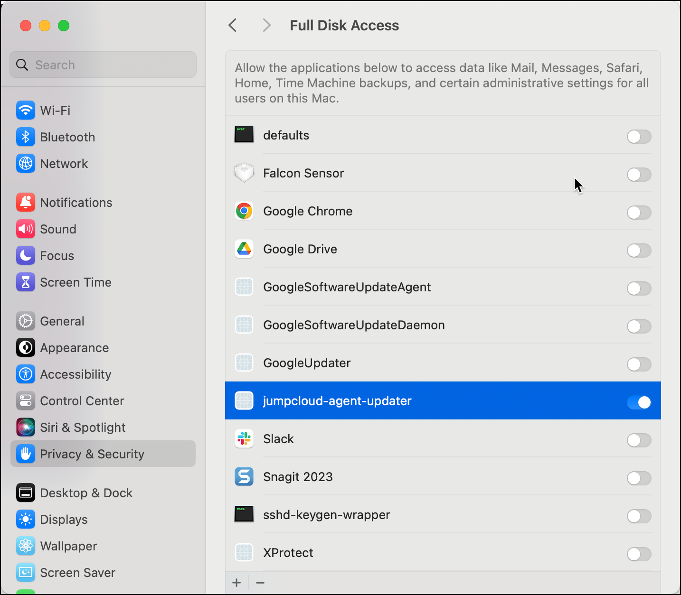Click the Desktop & Dock icon

click(x=26, y=493)
